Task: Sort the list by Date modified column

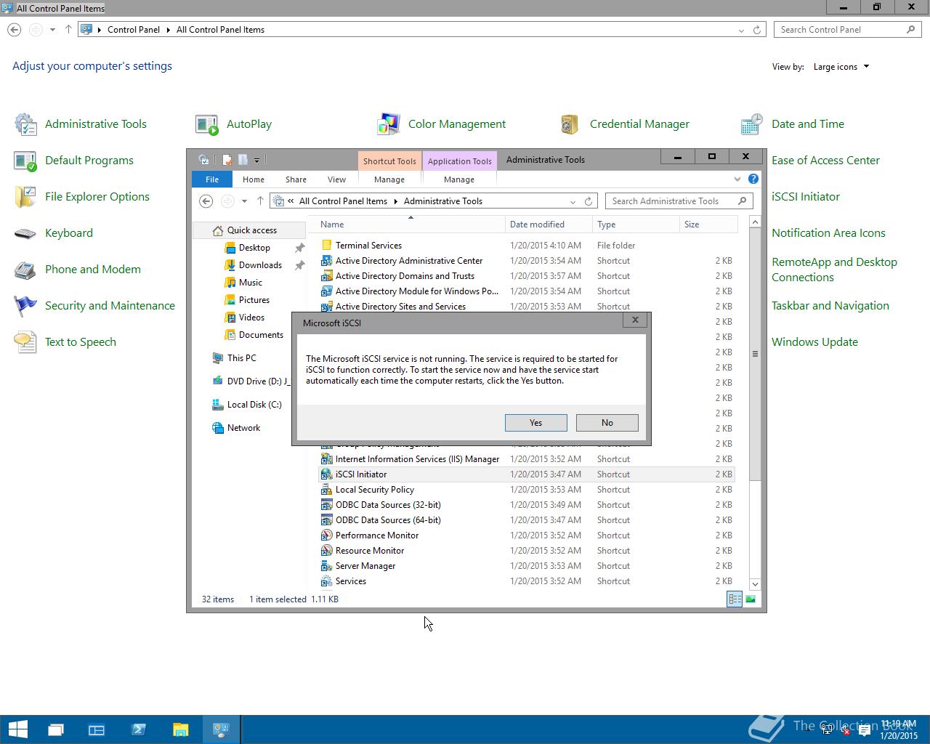Action: click(549, 225)
